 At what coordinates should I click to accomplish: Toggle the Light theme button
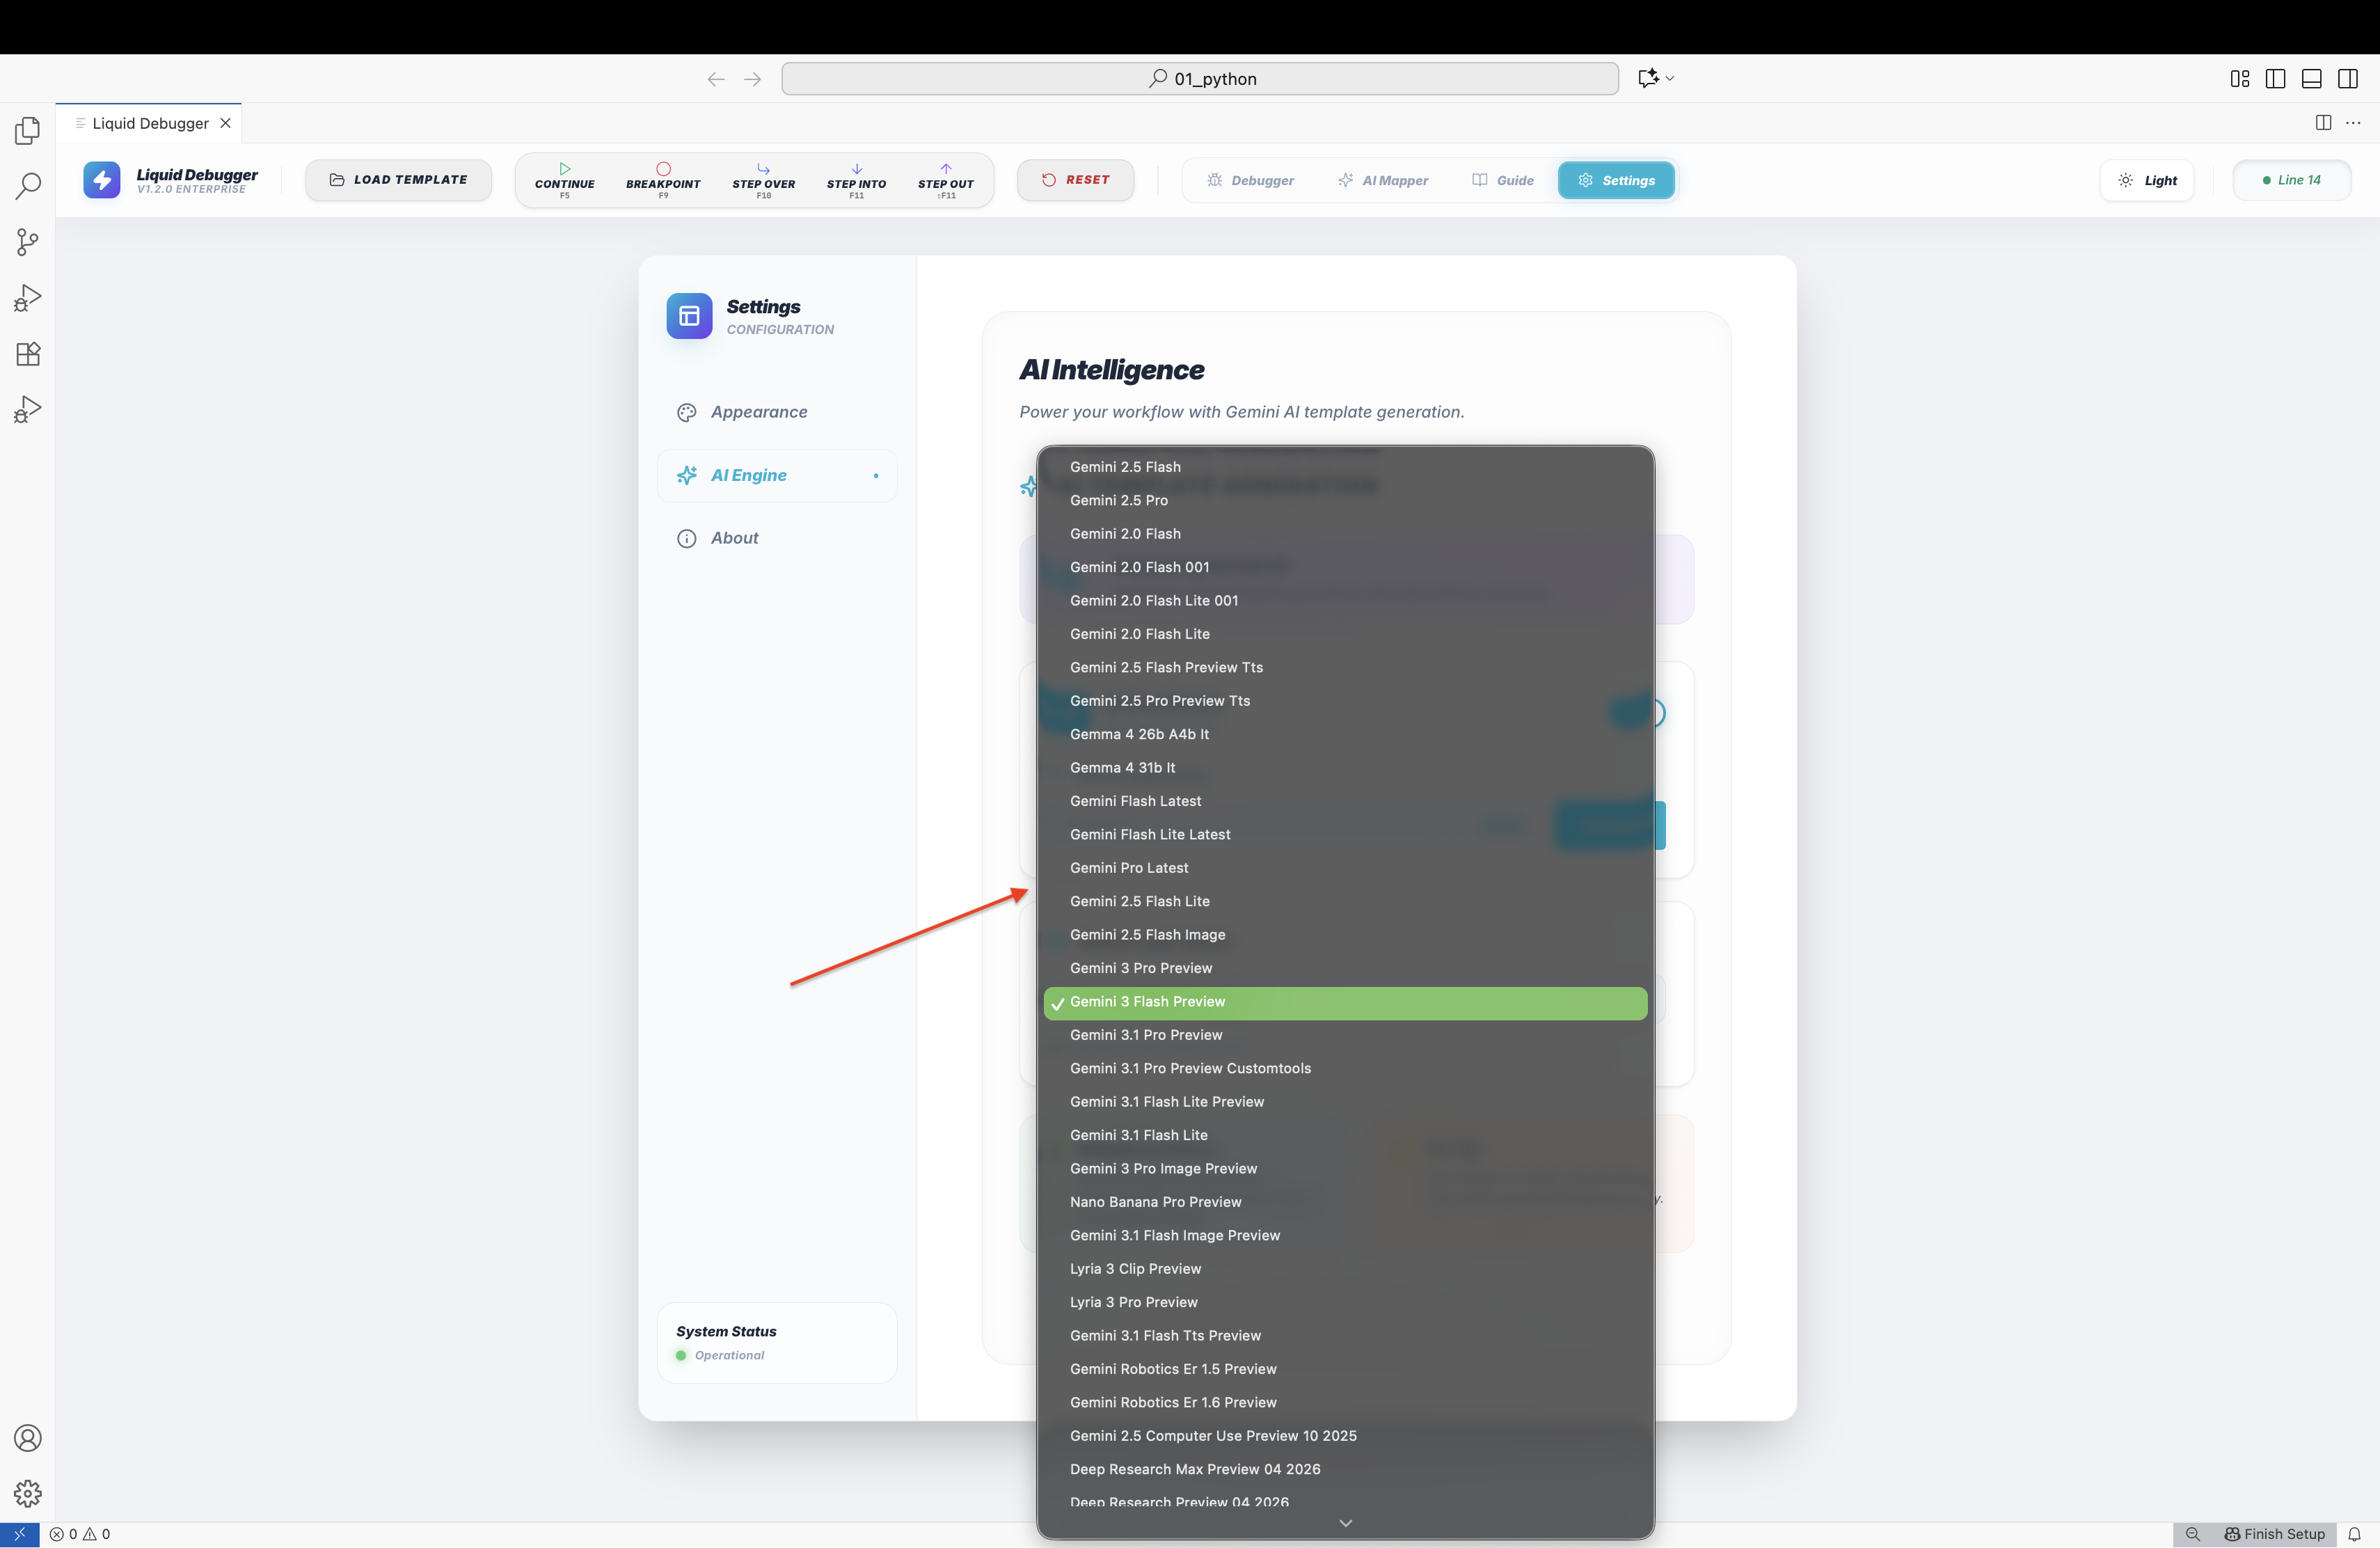pyautogui.click(x=2148, y=181)
